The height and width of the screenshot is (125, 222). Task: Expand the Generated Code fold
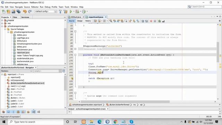(x=75, y=49)
